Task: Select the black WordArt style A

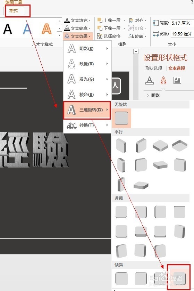Action: tap(8, 29)
